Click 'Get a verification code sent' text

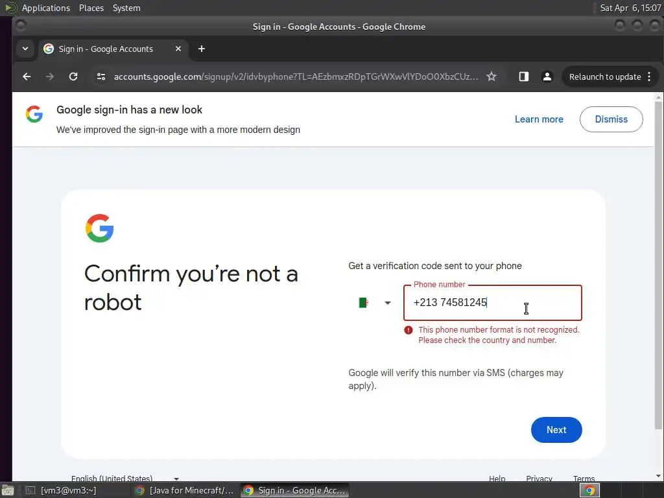pos(435,266)
